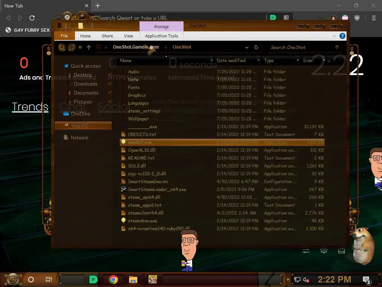
Task: Sort by Date modified column
Action: pyautogui.click(x=231, y=61)
